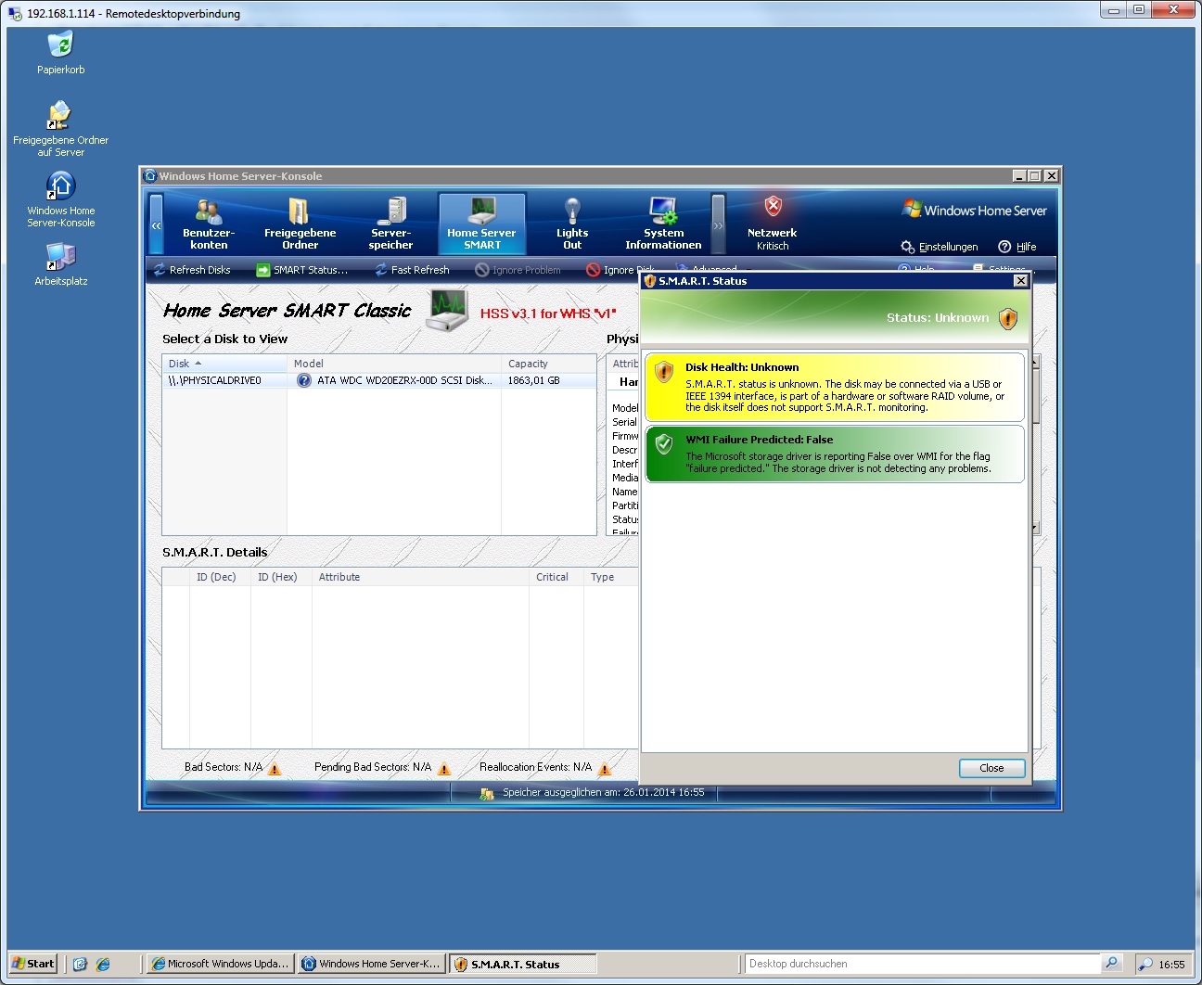This screenshot has height=985, width=1202.
Task: Click the Attribute column header in S.M.A.R.T. Details
Action: [419, 577]
